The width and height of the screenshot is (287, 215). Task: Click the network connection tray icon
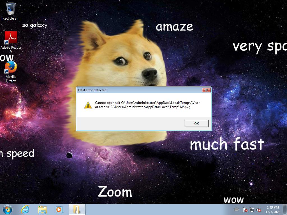(252, 210)
